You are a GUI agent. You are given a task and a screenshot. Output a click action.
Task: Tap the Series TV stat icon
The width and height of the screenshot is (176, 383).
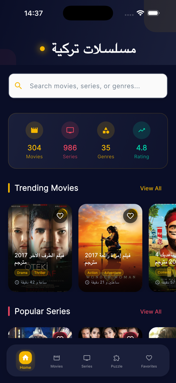coord(70,130)
